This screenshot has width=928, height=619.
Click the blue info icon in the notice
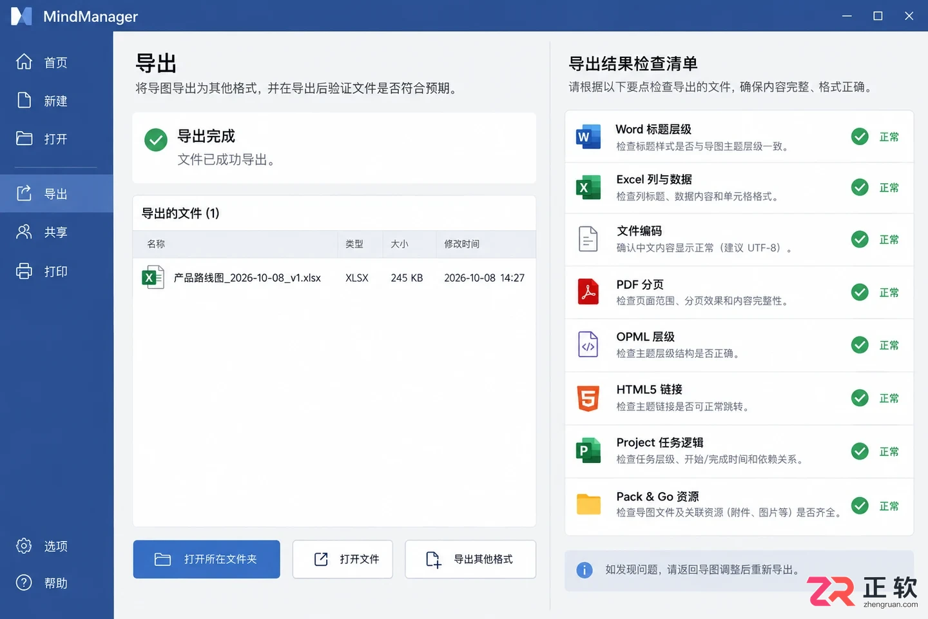click(584, 570)
